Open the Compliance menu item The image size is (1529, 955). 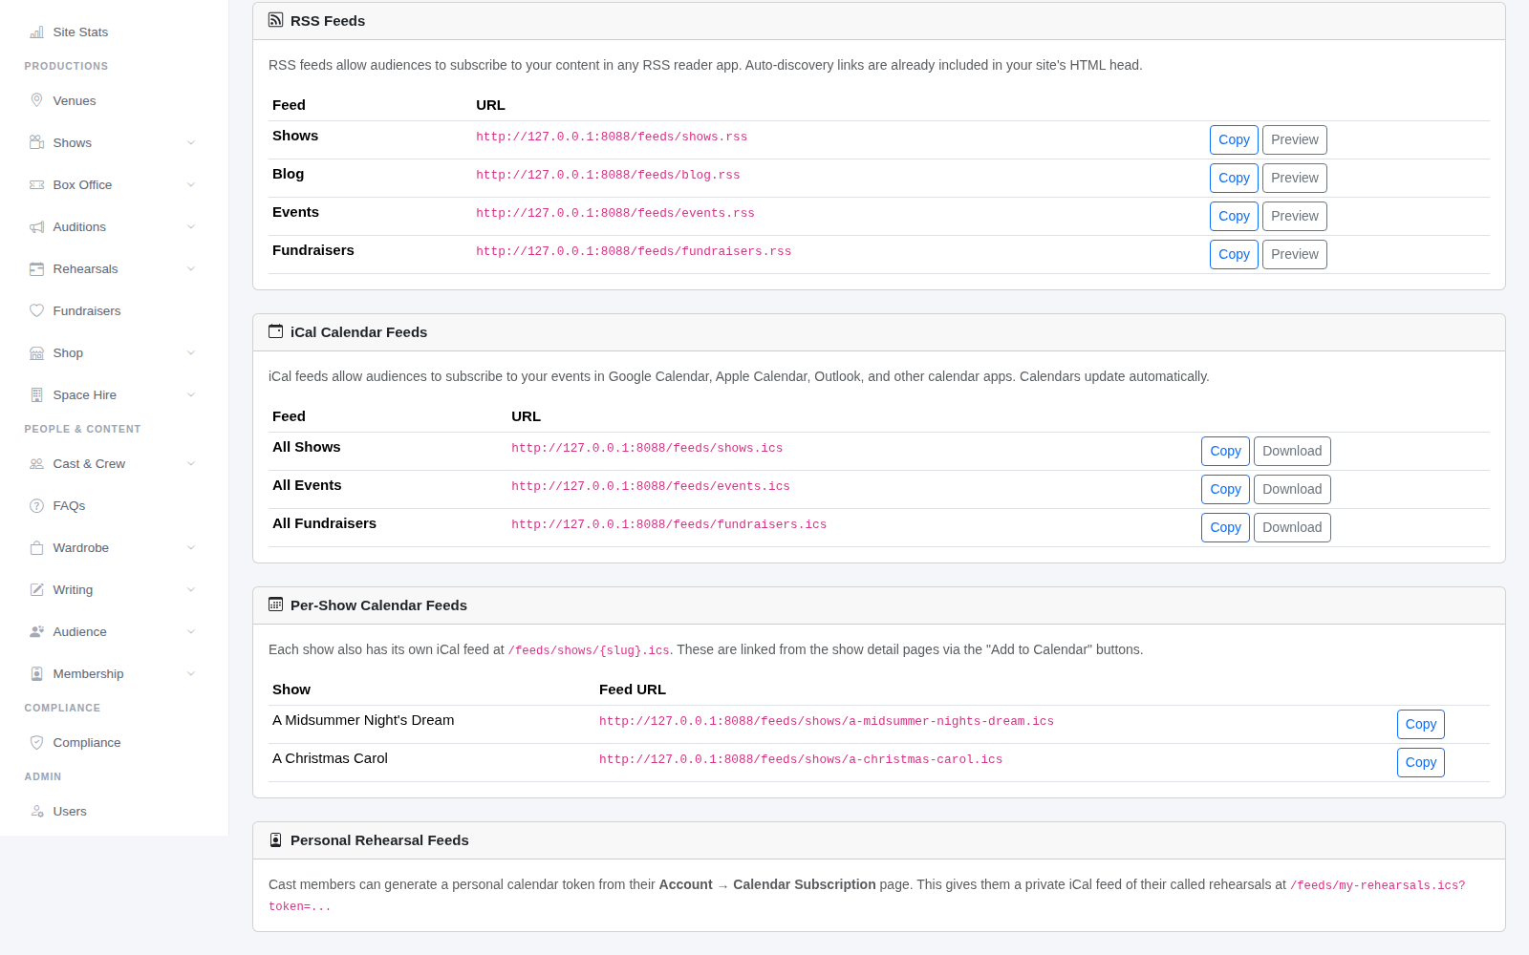click(x=113, y=742)
